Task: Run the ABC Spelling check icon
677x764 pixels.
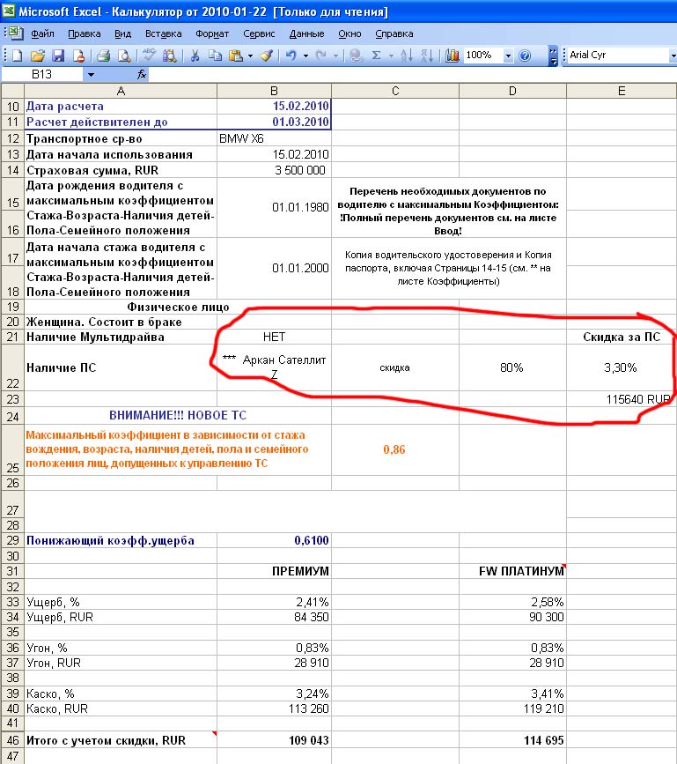Action: click(149, 56)
